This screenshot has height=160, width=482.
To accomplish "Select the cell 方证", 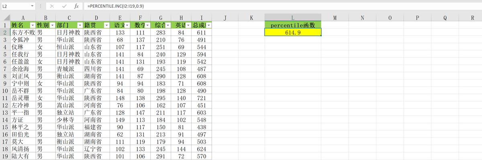I will (23, 120).
